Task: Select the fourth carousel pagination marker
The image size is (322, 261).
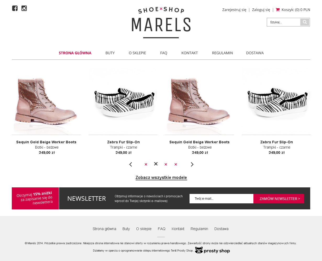Action: (x=176, y=164)
